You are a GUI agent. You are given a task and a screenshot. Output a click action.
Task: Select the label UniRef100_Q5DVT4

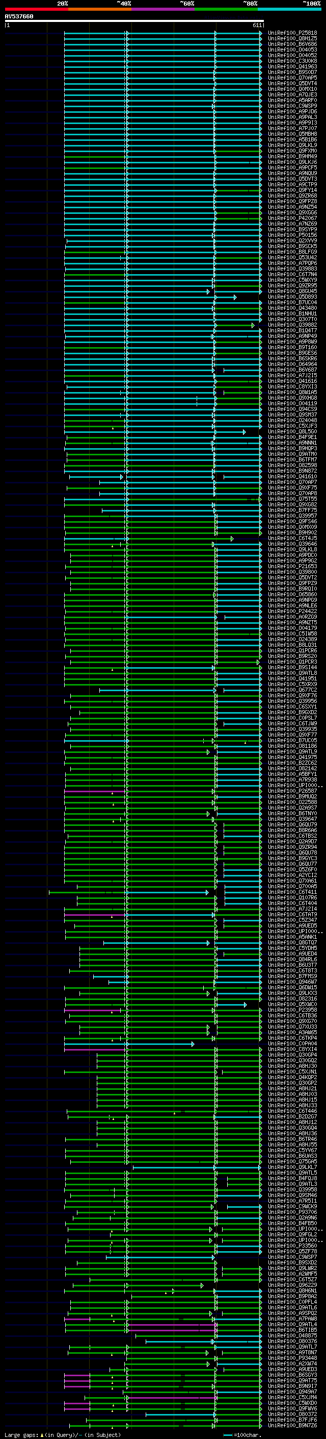(x=292, y=83)
